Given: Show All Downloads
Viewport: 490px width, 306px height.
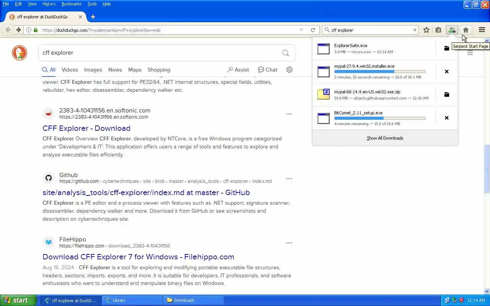Looking at the screenshot, I should [x=385, y=138].
